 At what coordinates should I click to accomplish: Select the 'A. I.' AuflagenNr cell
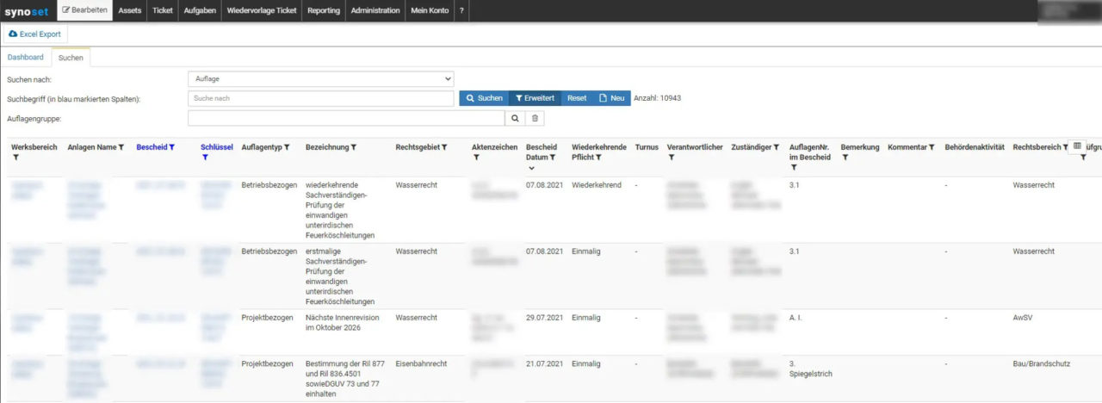(x=796, y=318)
